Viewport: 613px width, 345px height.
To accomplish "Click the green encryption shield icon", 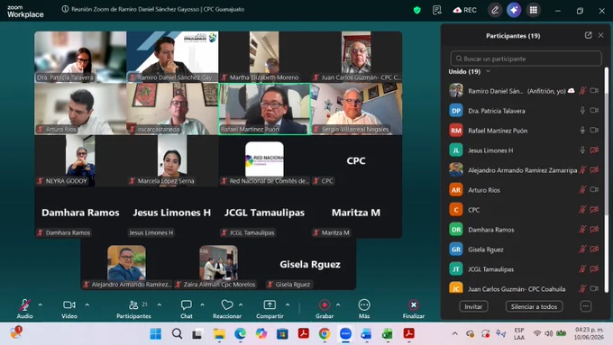I will tap(417, 10).
